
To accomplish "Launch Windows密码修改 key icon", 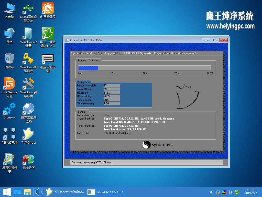I will point(28,63).
